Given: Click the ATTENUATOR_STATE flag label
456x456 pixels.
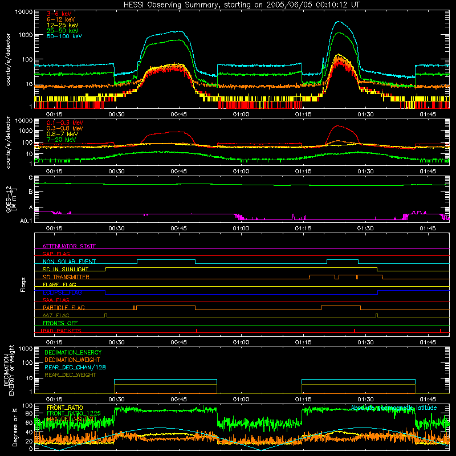Looking at the screenshot, I should 69,246.
